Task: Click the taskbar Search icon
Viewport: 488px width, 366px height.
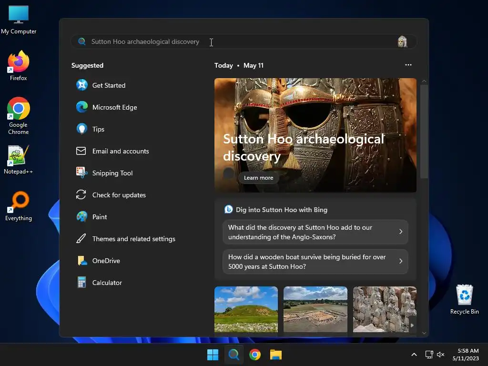Action: point(234,355)
